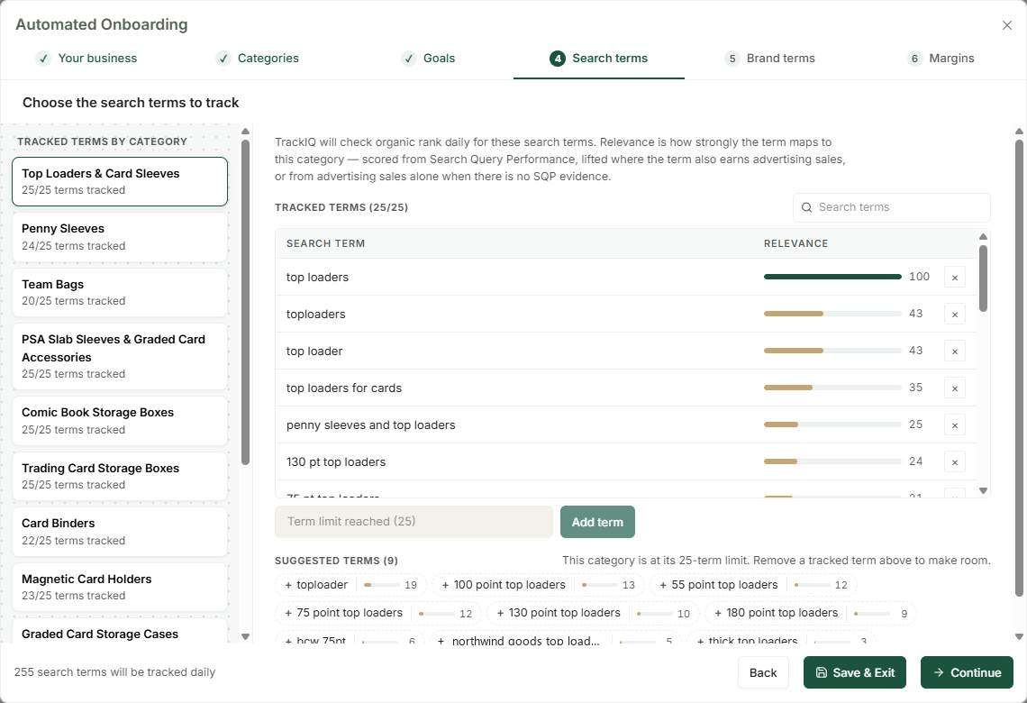Add suggested term '75 point top loaders'
1027x703 pixels.
[378, 613]
